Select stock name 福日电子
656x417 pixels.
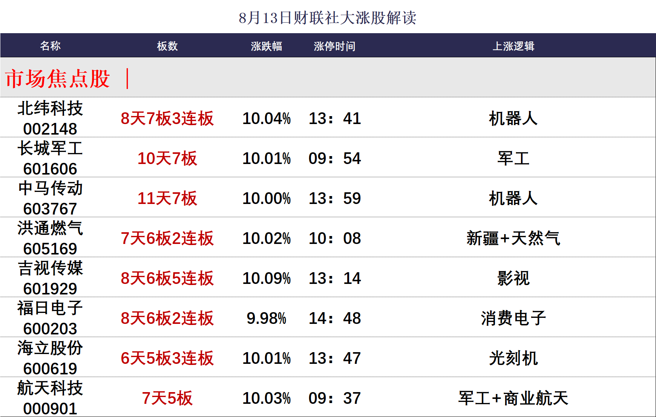tap(50, 308)
